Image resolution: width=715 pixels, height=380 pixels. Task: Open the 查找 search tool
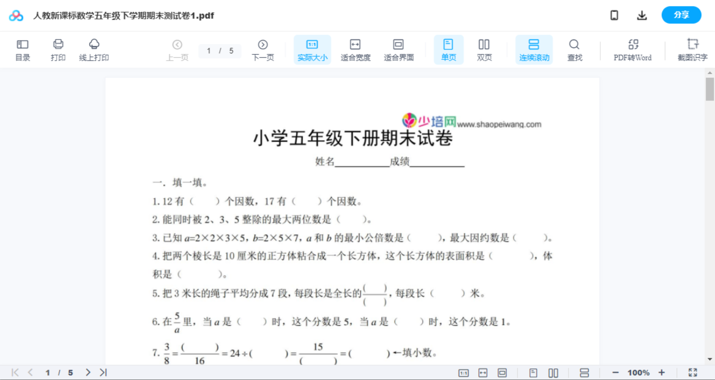(x=574, y=50)
